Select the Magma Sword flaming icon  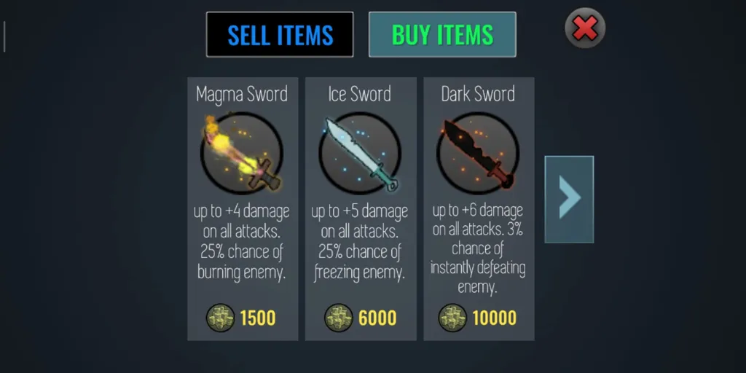pyautogui.click(x=242, y=153)
